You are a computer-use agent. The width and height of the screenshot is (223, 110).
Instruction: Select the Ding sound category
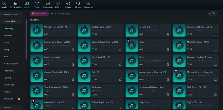pyautogui.click(x=6, y=50)
